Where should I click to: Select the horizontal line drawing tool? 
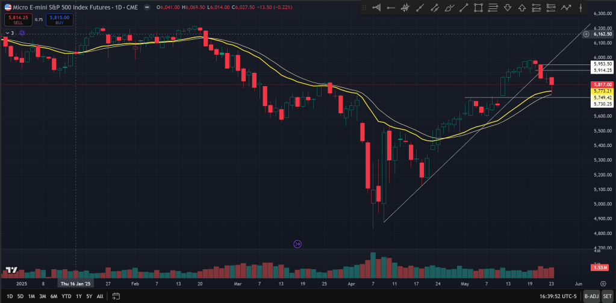click(391, 8)
